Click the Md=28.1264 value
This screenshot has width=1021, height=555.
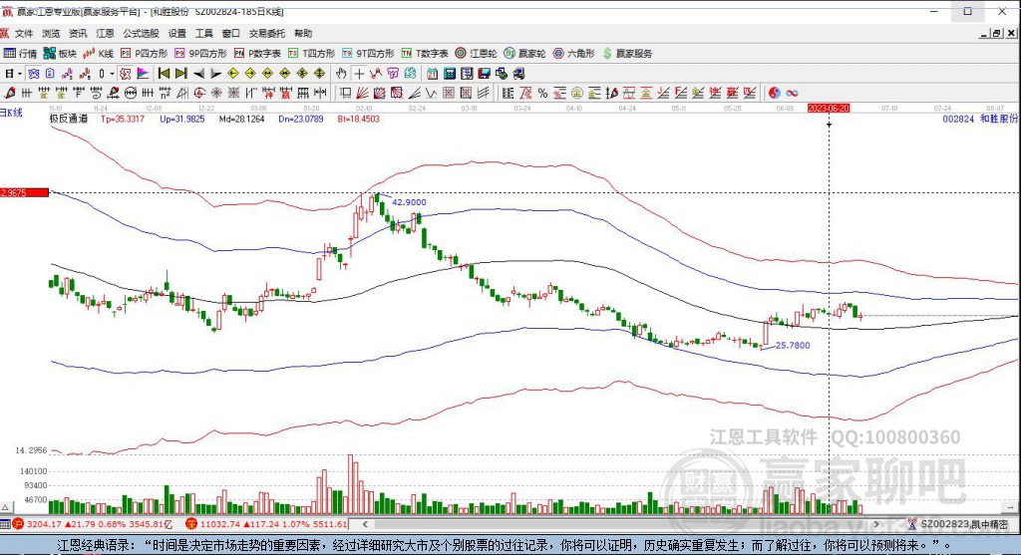pyautogui.click(x=241, y=119)
